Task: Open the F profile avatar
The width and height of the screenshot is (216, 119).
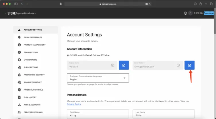Action: click(190, 13)
